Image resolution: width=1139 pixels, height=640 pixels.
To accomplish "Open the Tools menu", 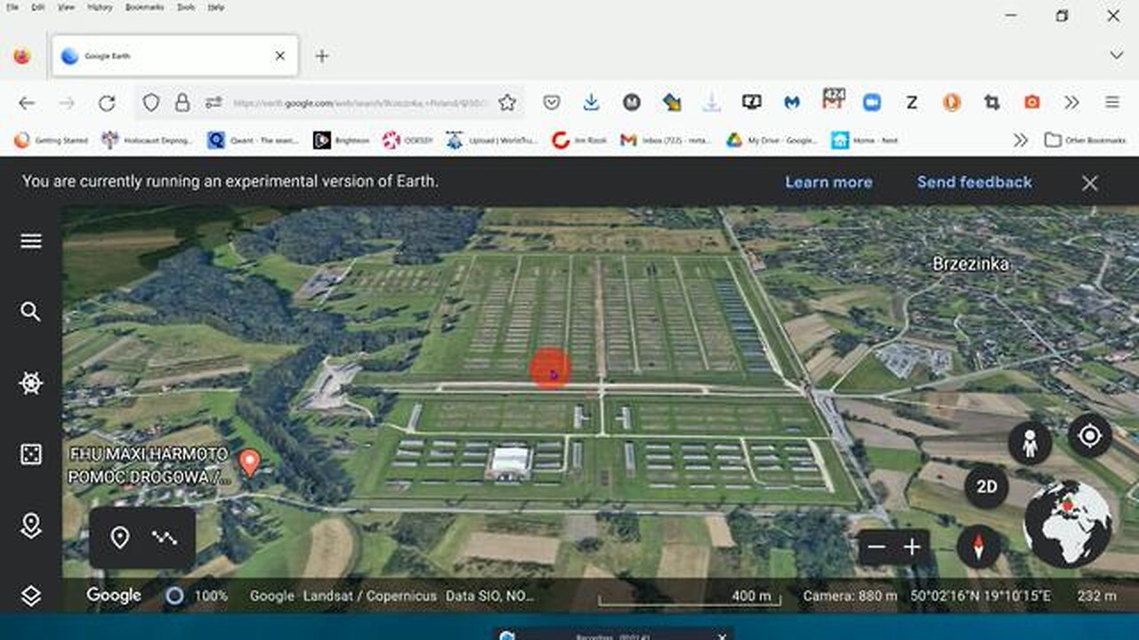I will pos(186,7).
